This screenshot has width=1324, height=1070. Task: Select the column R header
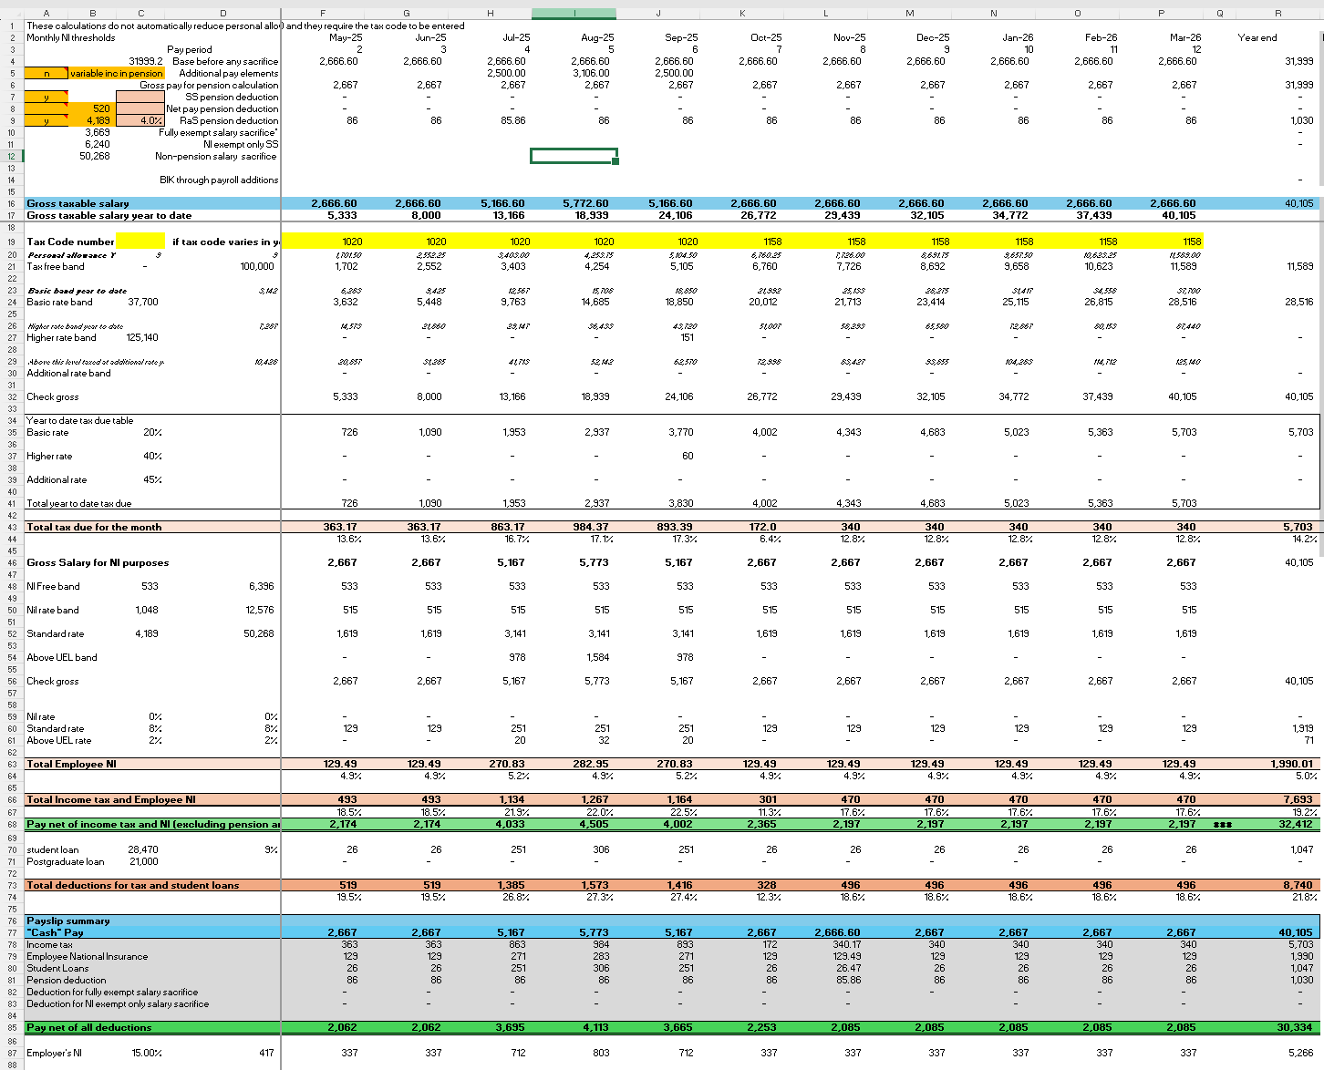1277,13
